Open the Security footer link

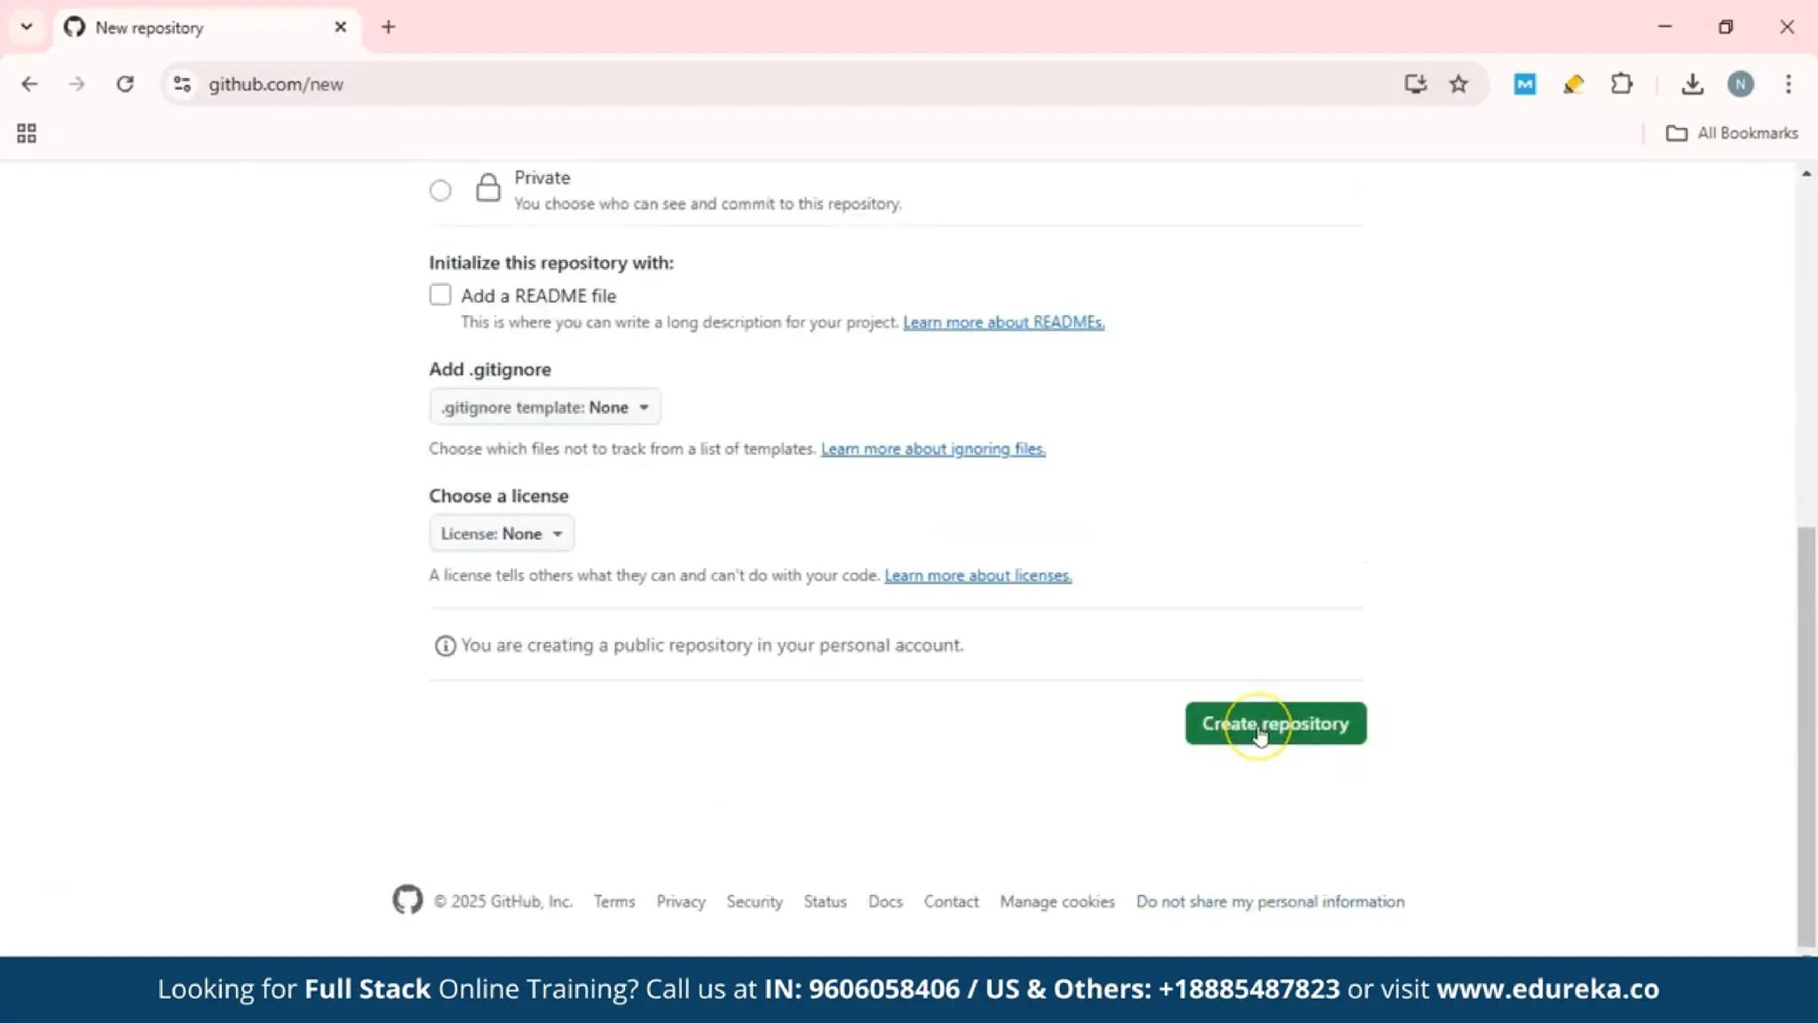pyautogui.click(x=755, y=901)
